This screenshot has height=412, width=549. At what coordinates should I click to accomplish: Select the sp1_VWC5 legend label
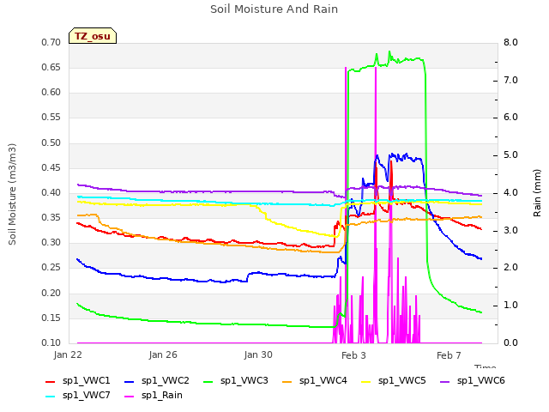(x=402, y=381)
